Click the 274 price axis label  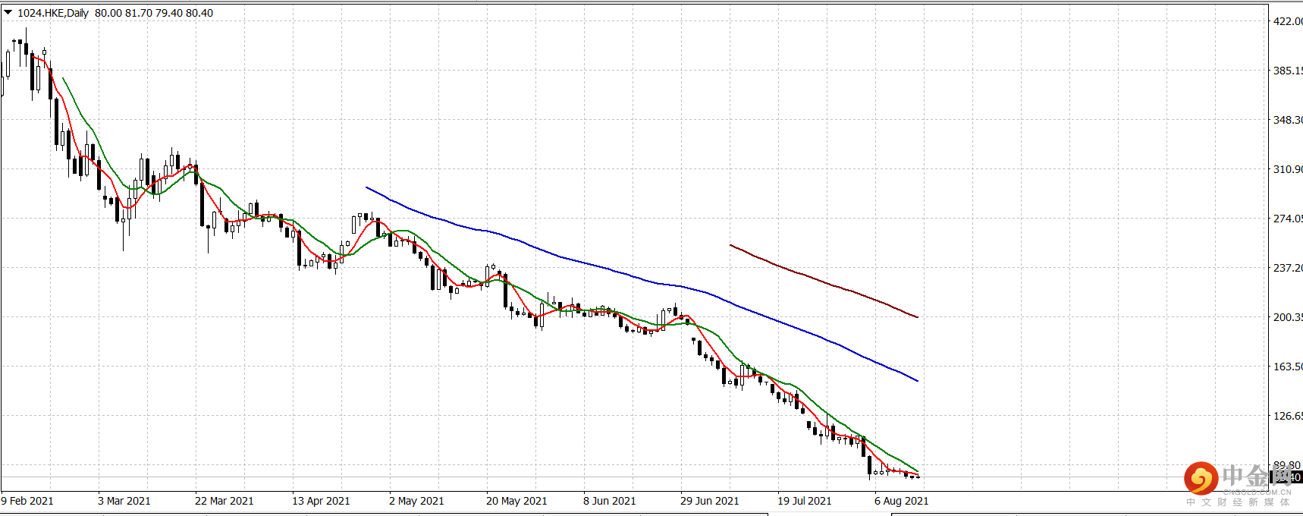(1288, 219)
